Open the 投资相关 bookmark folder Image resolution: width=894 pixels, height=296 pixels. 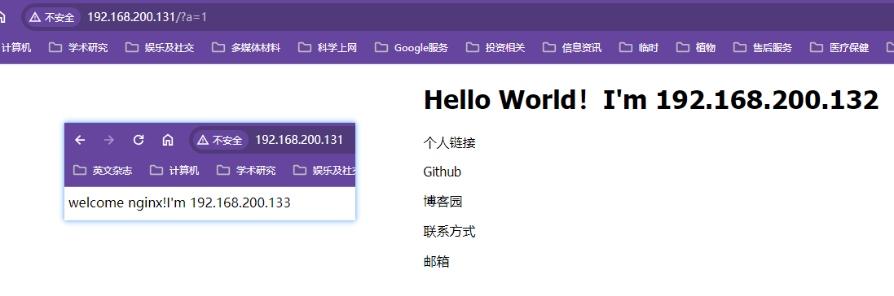pos(495,48)
